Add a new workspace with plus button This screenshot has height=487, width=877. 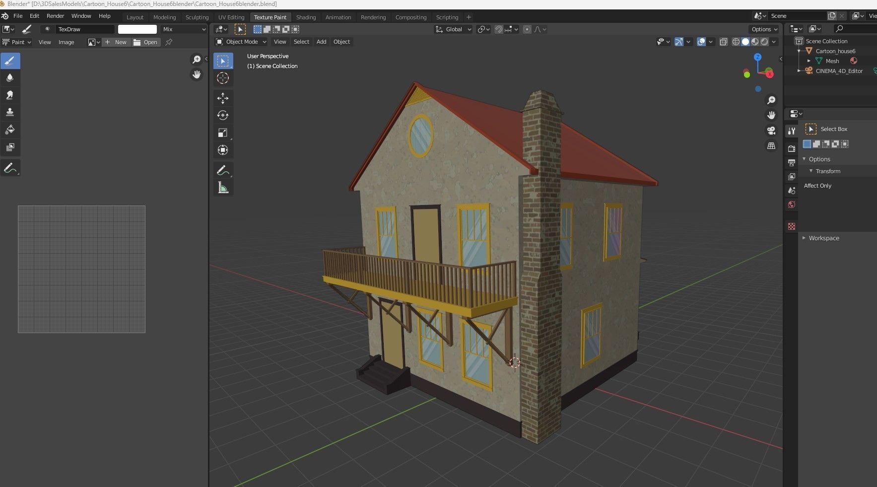coord(469,17)
